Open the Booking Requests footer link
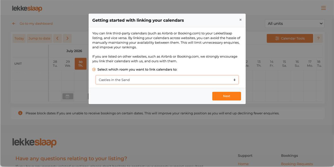The height and width of the screenshot is (167, 334). click(x=297, y=164)
